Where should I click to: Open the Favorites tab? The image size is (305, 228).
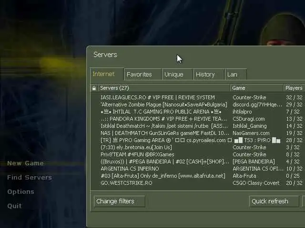143,75
